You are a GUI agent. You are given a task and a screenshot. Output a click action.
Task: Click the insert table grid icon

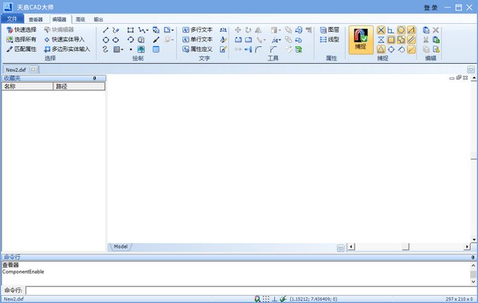click(156, 49)
